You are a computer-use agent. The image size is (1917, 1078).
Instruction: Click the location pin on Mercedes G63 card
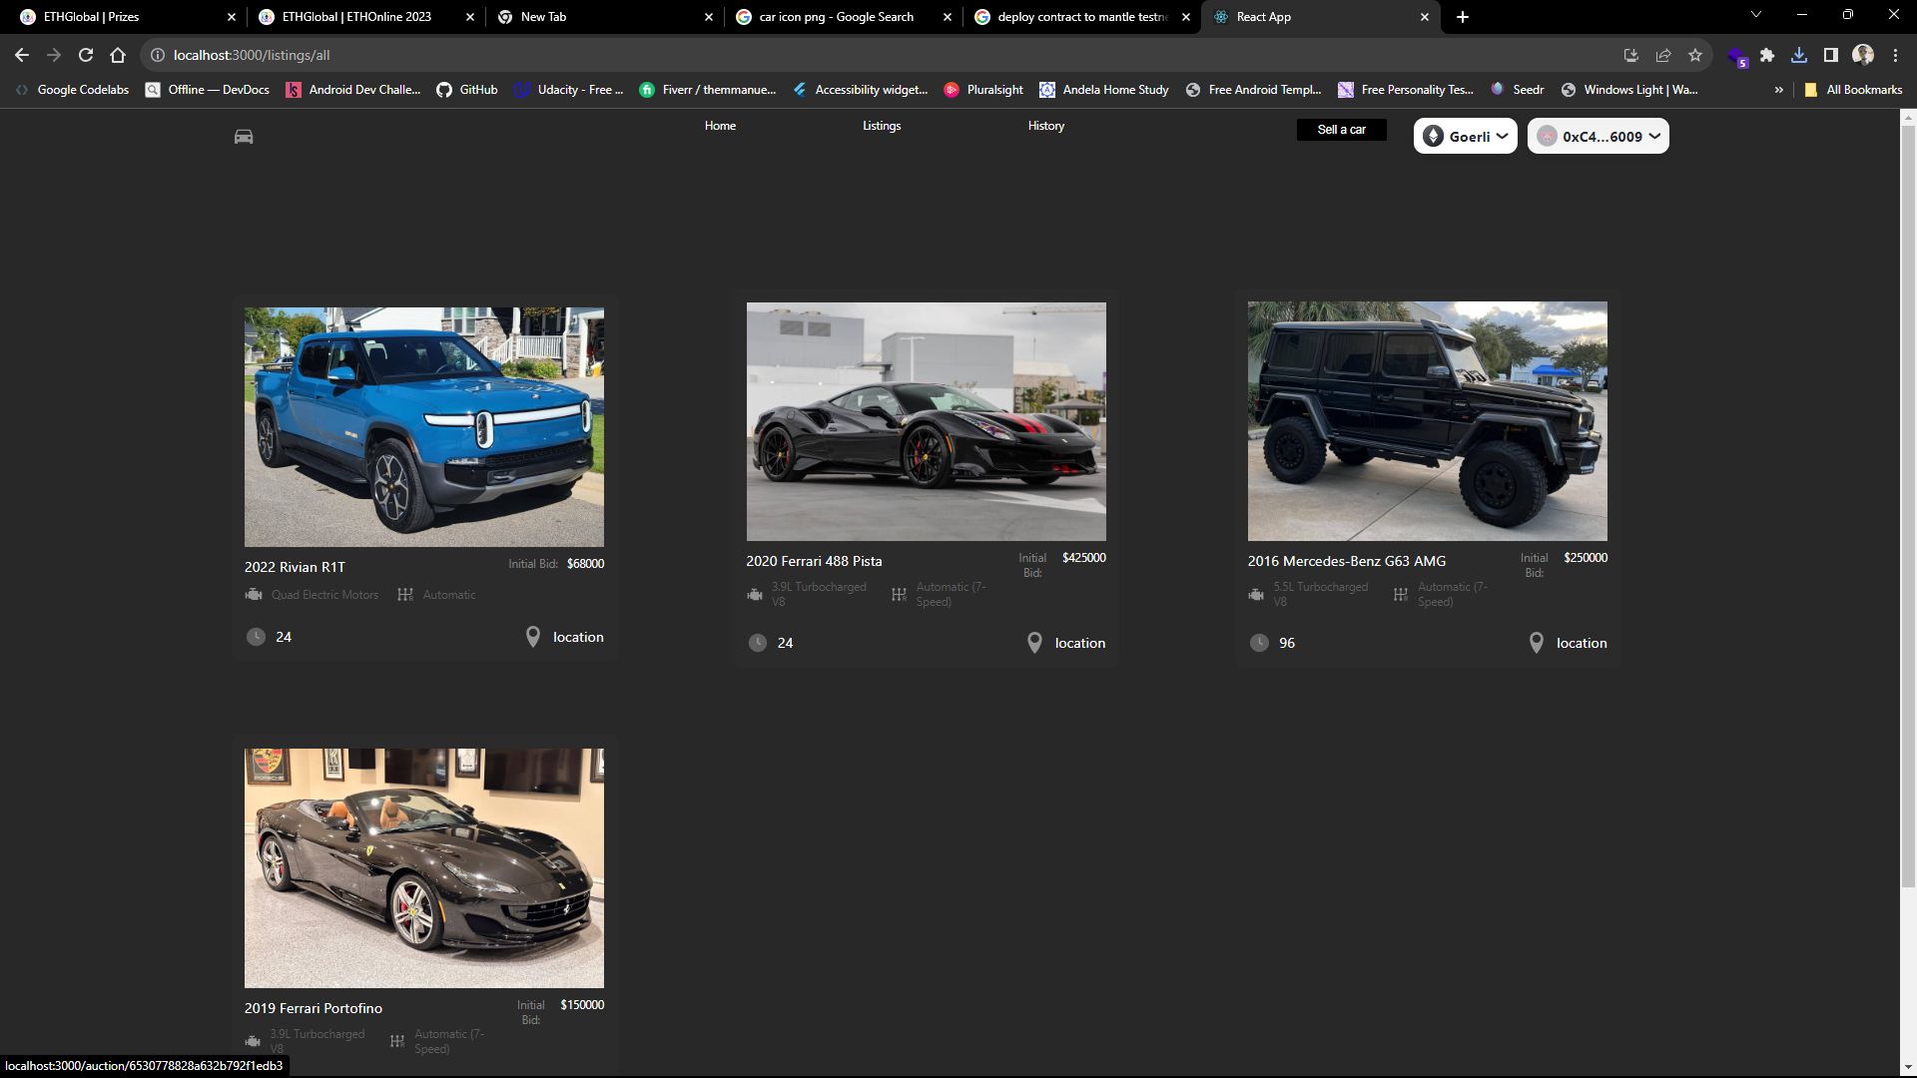[x=1537, y=643]
